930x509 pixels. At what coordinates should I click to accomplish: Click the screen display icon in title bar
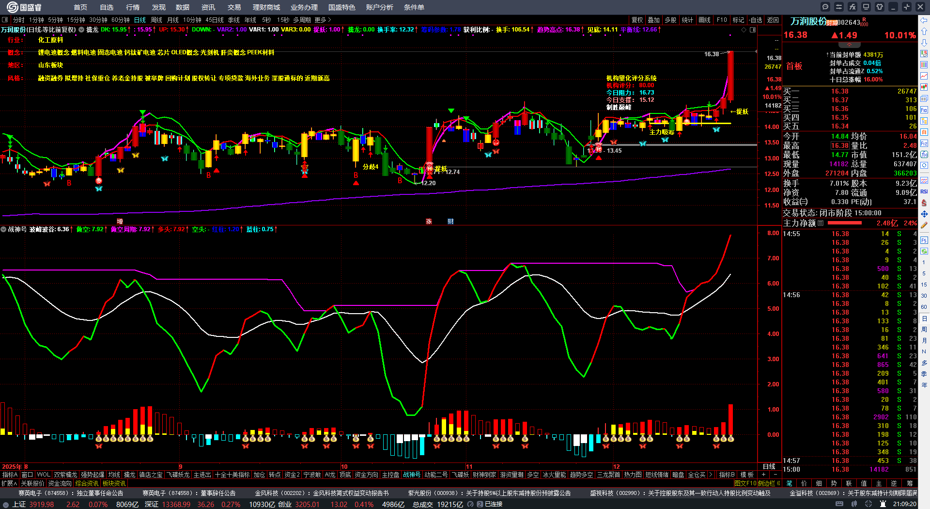tap(866, 7)
